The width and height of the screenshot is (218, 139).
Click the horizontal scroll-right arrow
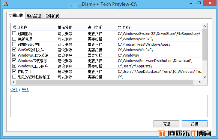point(200,82)
